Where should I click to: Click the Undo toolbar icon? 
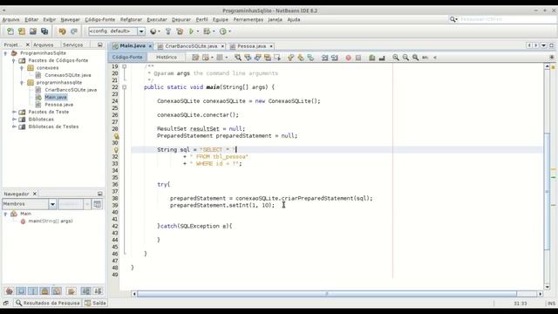click(x=62, y=31)
